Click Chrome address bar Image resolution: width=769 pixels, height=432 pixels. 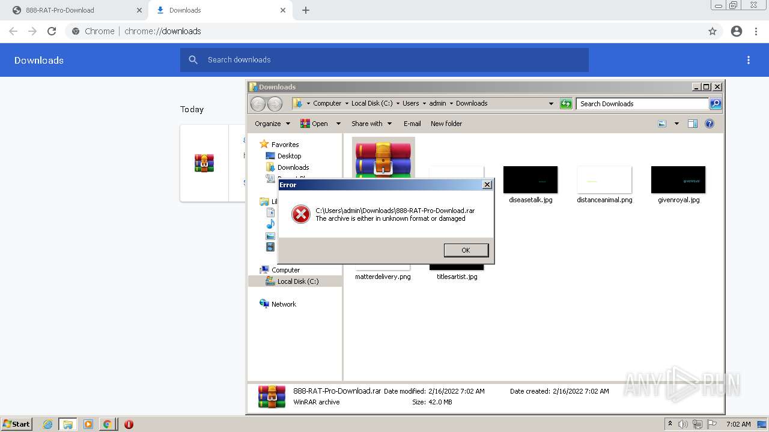coord(384,31)
